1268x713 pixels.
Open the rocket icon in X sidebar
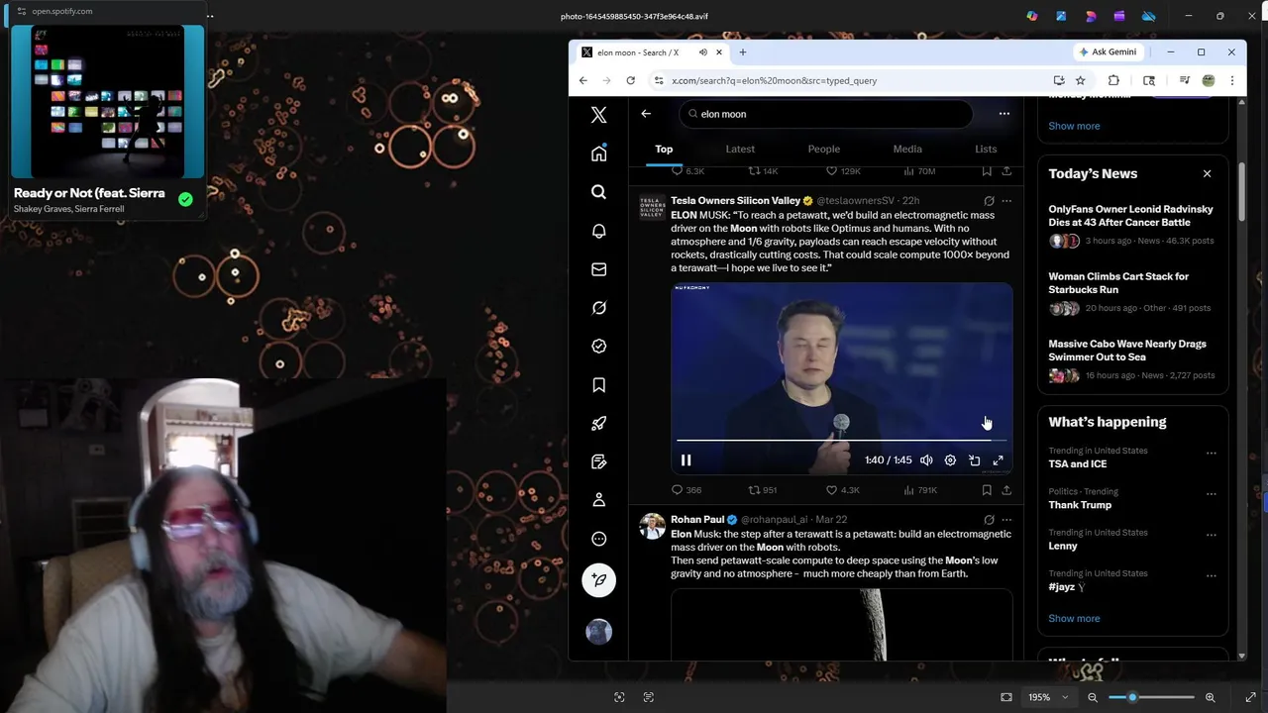[598, 424]
